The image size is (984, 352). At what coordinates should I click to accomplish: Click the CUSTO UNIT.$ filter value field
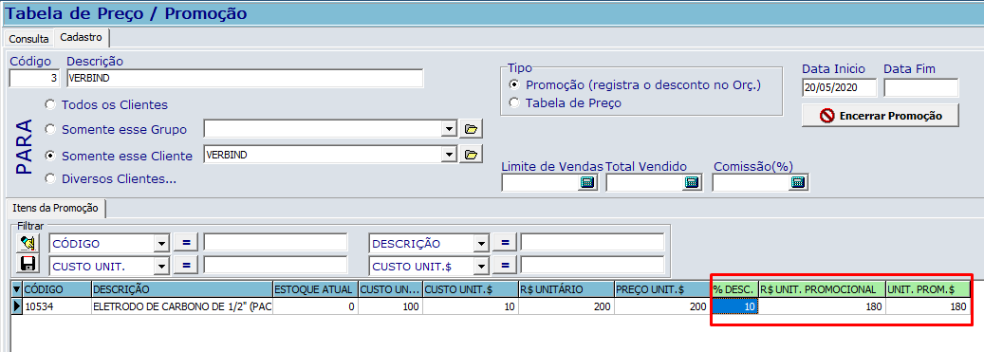(x=592, y=265)
